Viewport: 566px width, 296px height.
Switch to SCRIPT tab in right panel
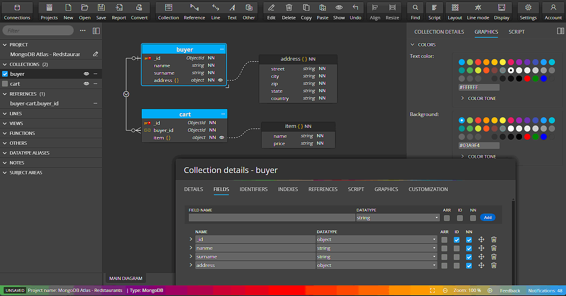click(x=516, y=32)
